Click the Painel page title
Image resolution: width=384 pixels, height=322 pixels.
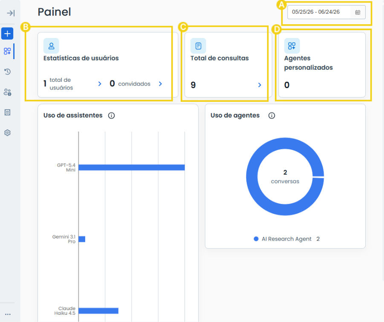click(x=55, y=12)
